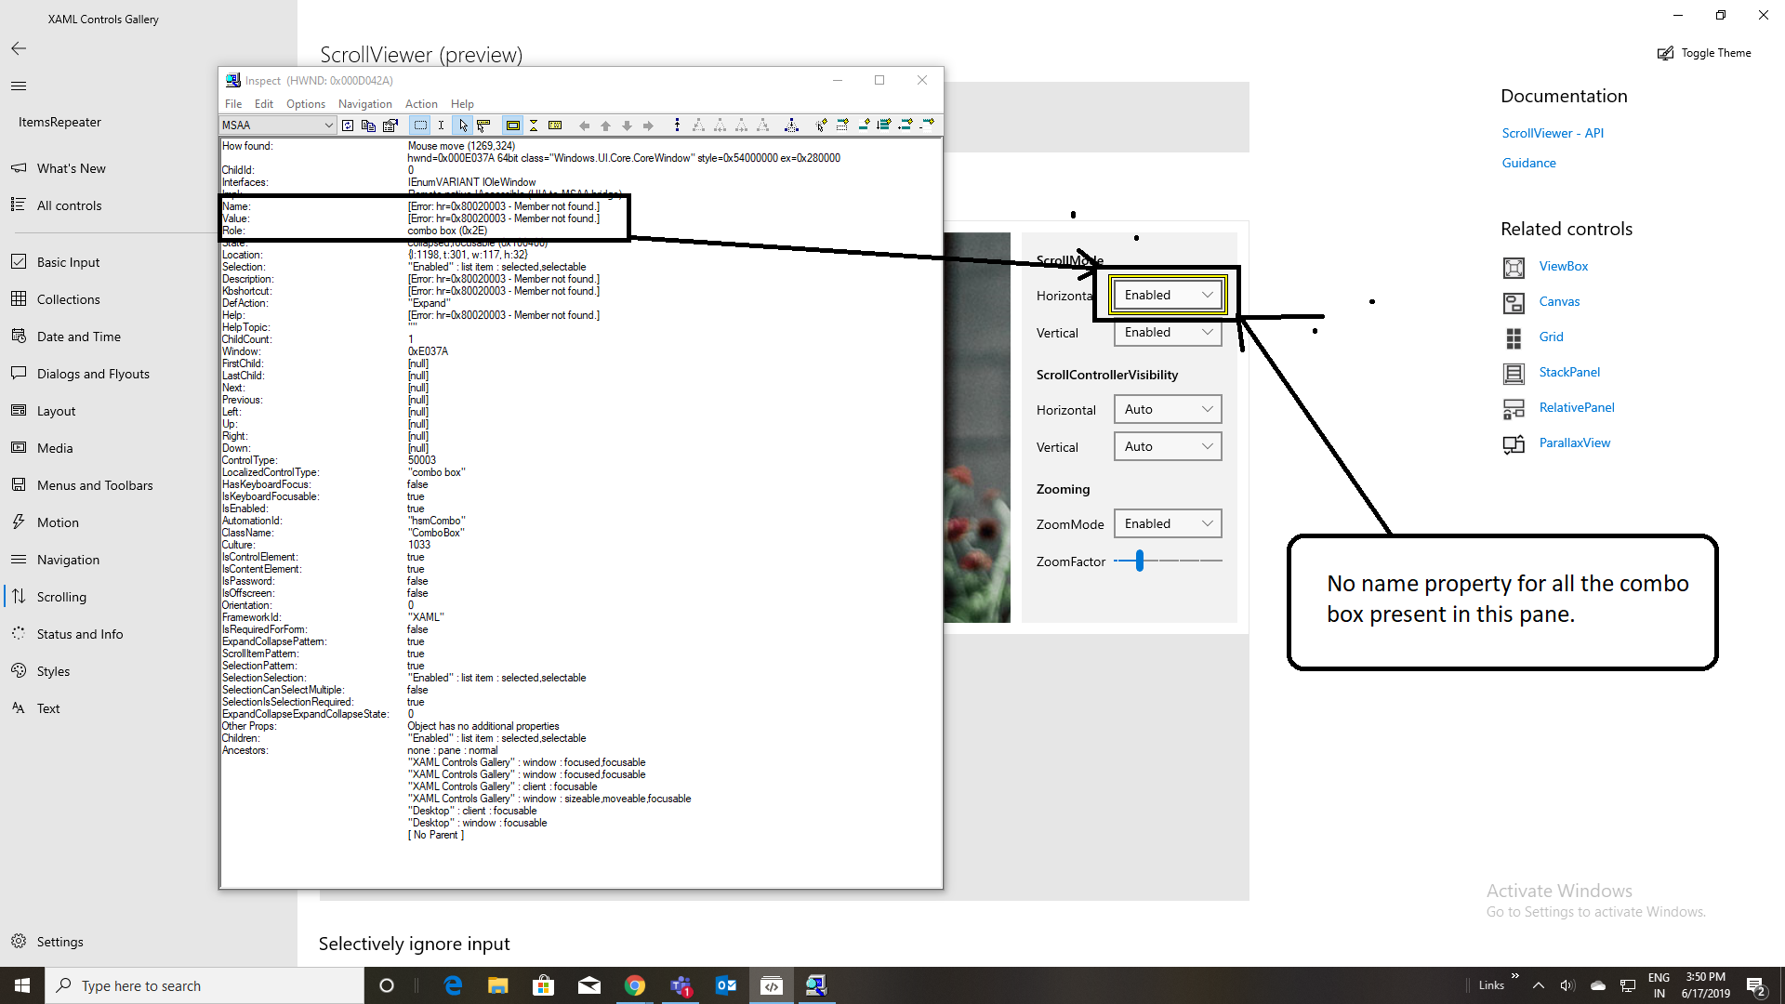
Task: Open the ScrollViewer - API documentation link
Action: point(1553,132)
